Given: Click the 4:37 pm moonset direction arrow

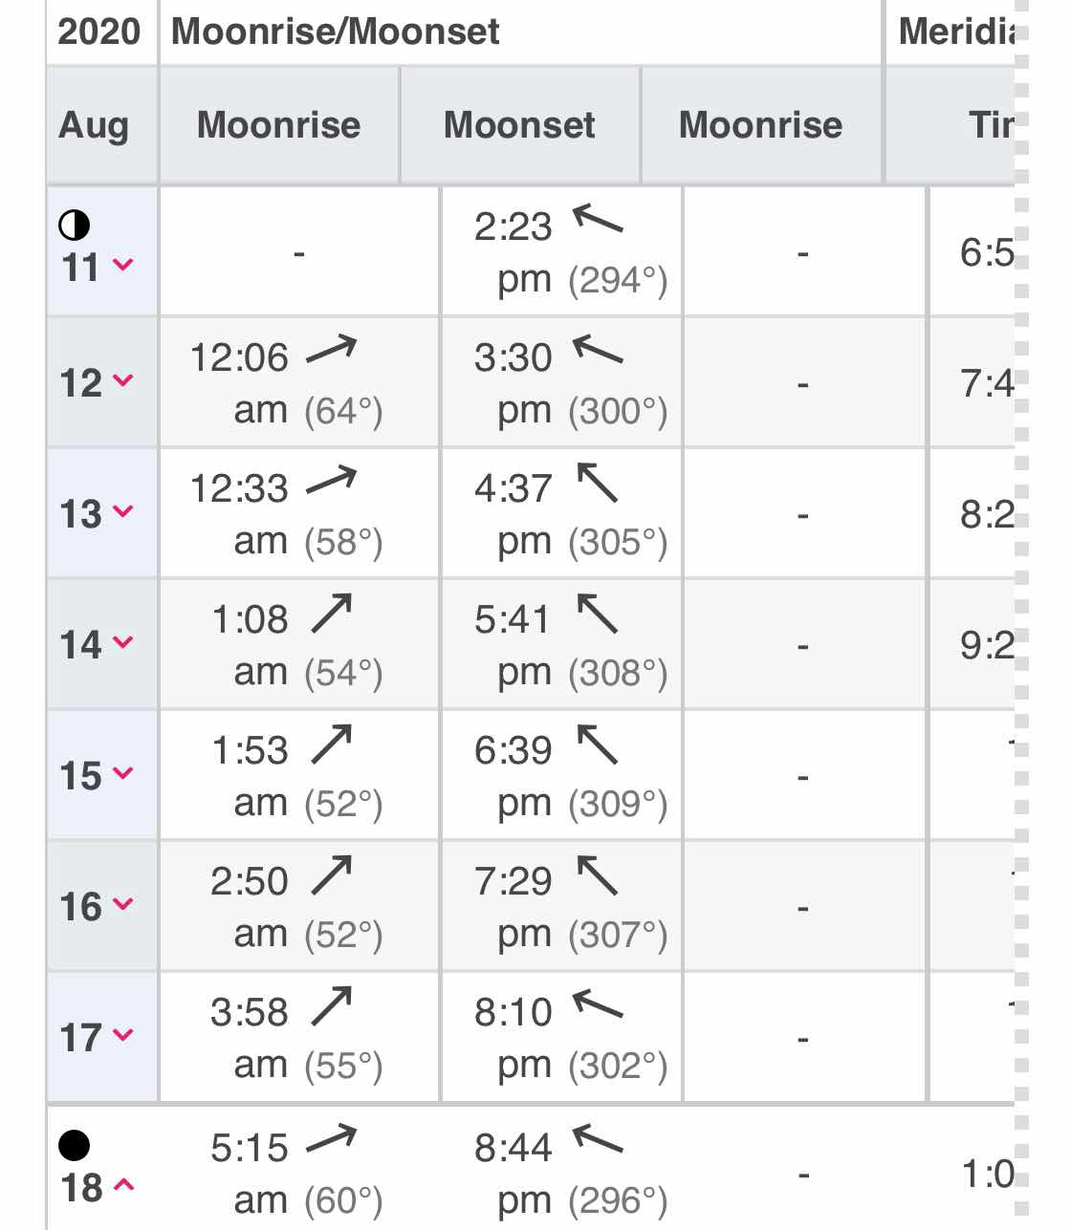Looking at the screenshot, I should tap(598, 482).
